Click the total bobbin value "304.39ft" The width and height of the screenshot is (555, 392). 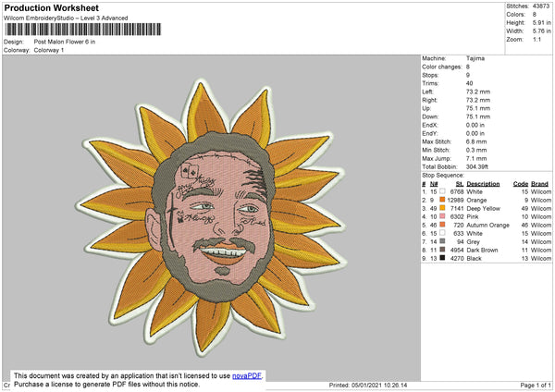coord(477,166)
